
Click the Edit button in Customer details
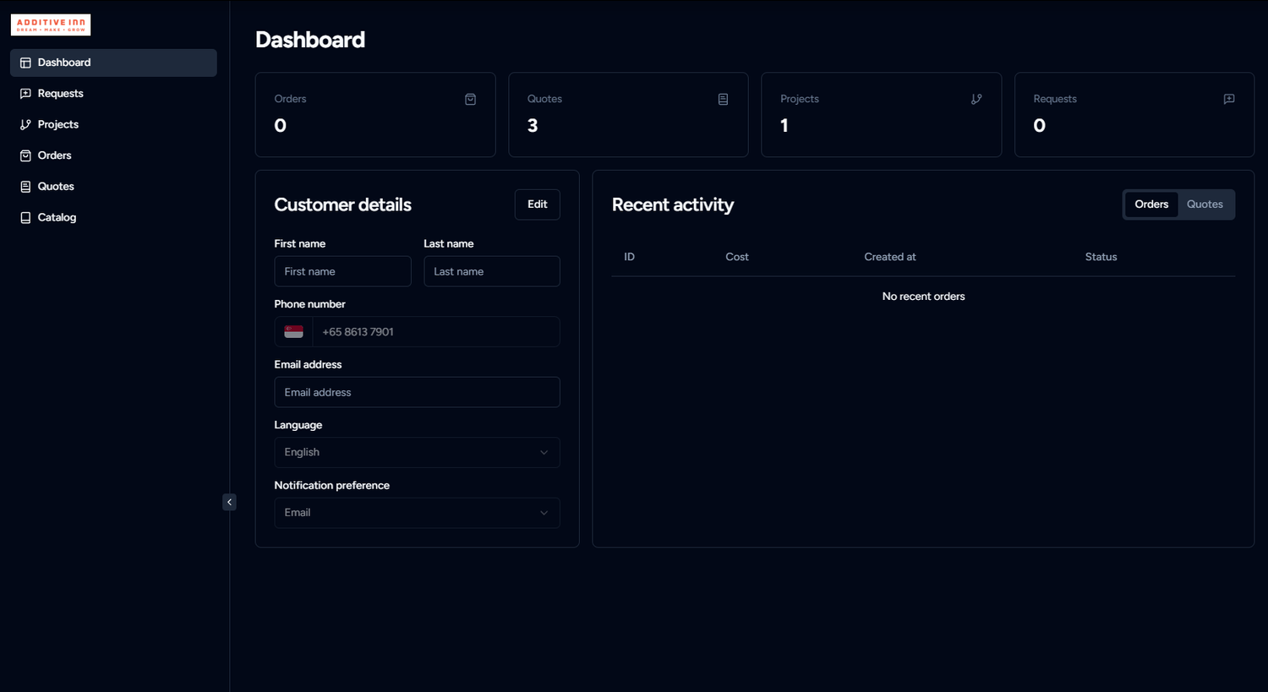click(537, 204)
